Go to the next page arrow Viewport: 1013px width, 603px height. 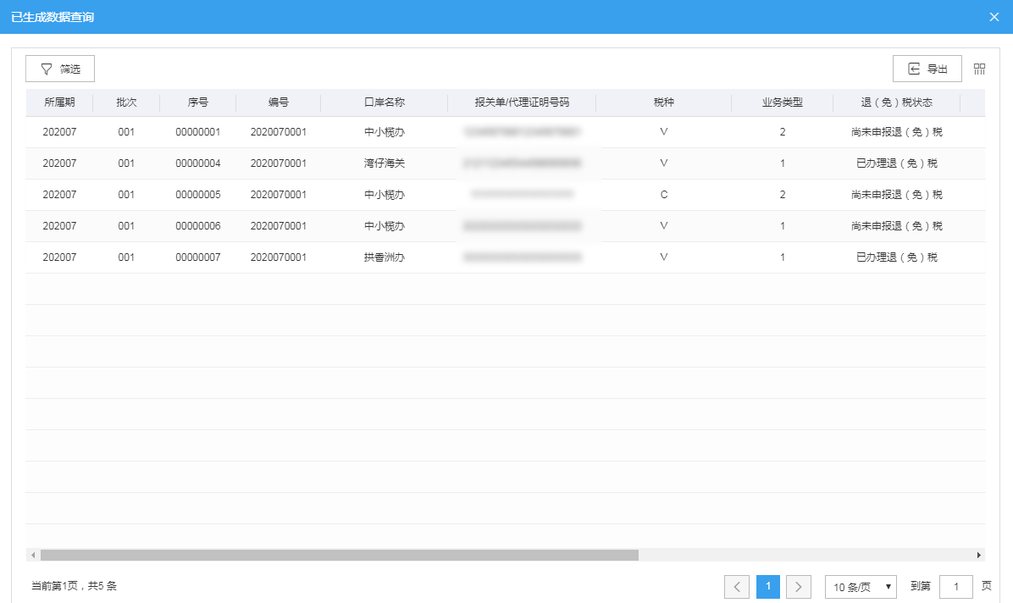(x=799, y=586)
